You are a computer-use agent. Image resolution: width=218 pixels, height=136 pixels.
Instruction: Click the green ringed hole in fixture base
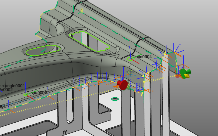point(115,99)
